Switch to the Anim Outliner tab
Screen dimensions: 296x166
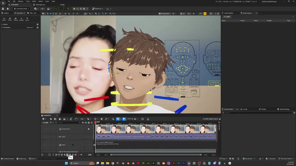pyautogui.click(x=228, y=13)
